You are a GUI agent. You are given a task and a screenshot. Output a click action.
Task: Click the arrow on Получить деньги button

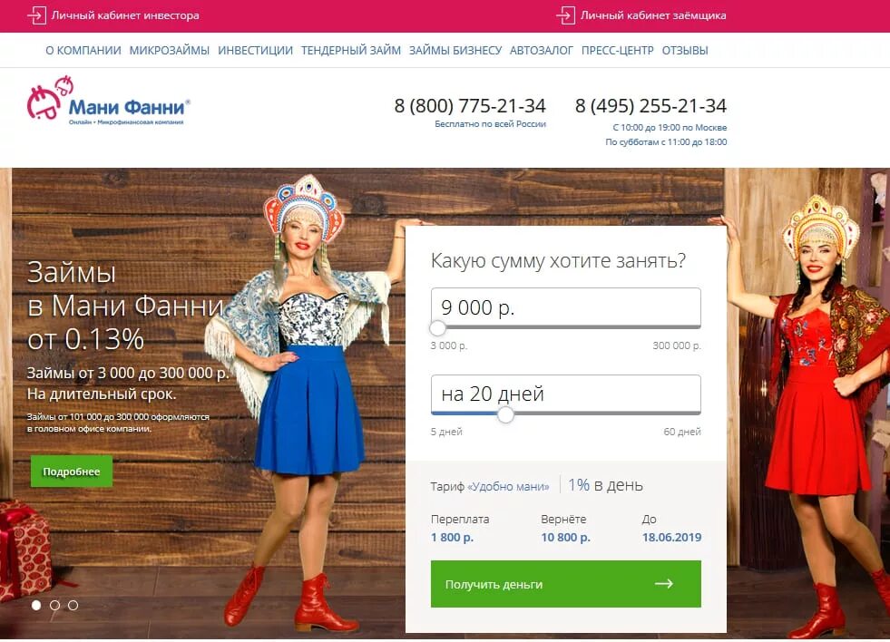click(x=663, y=584)
